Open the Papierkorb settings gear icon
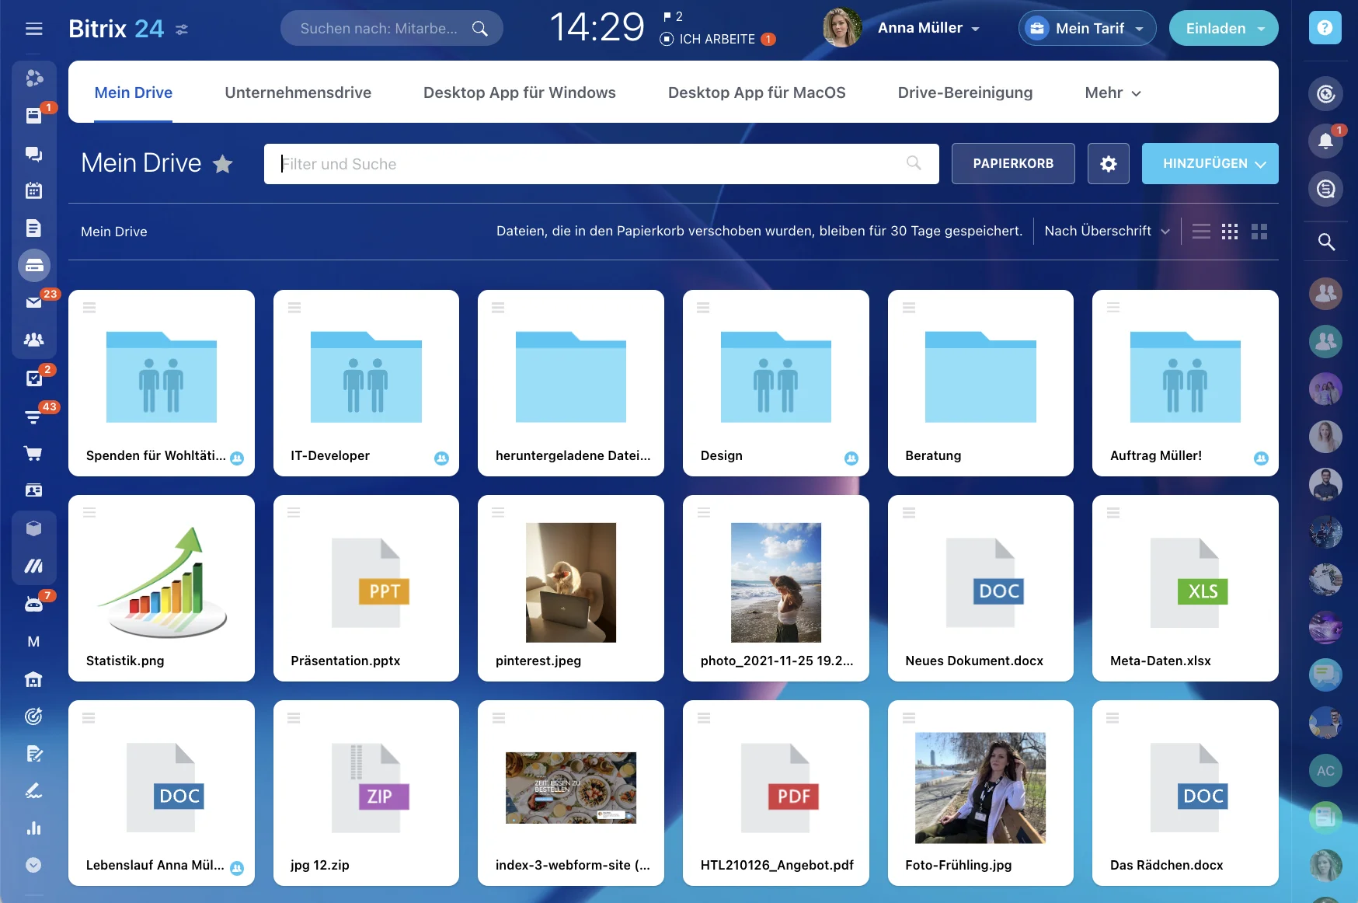1358x903 pixels. click(x=1109, y=163)
